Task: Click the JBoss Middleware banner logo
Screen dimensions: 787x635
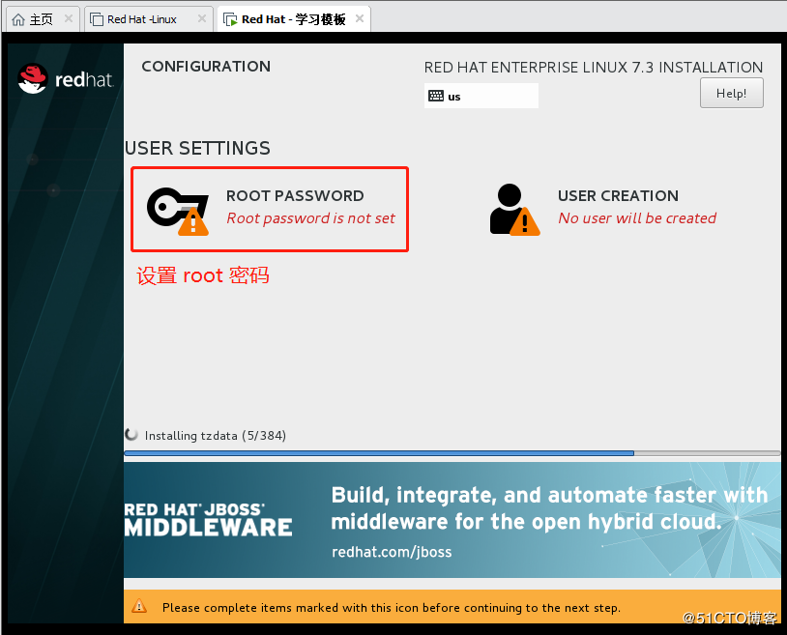Action: click(x=208, y=520)
